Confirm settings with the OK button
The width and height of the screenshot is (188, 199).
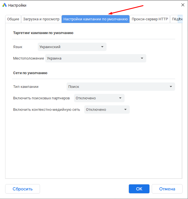[x=139, y=189]
